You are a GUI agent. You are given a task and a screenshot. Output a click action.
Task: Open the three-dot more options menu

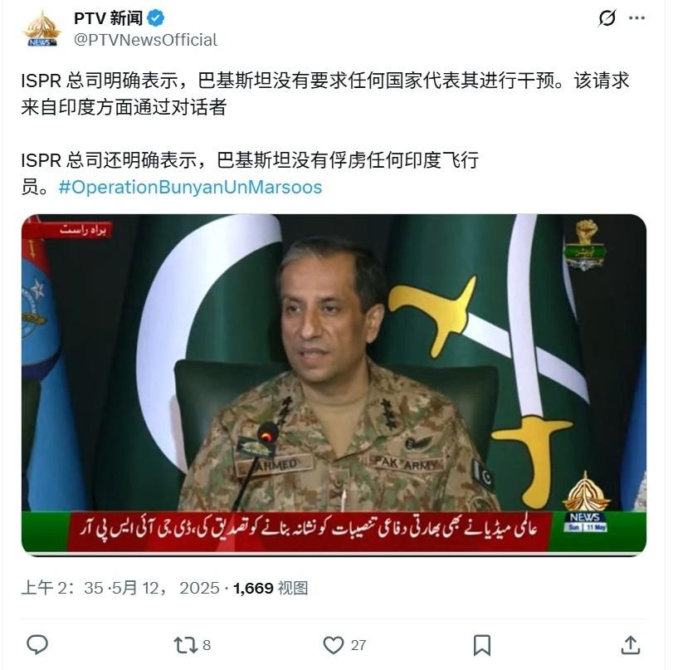(x=636, y=18)
